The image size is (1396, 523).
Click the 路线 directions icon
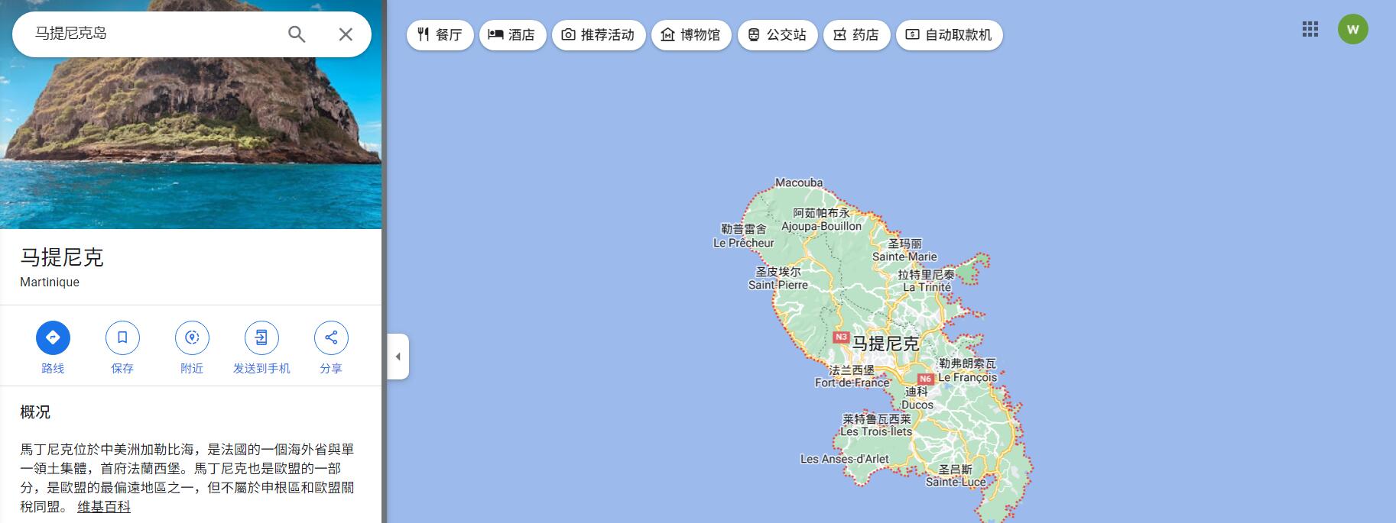53,337
